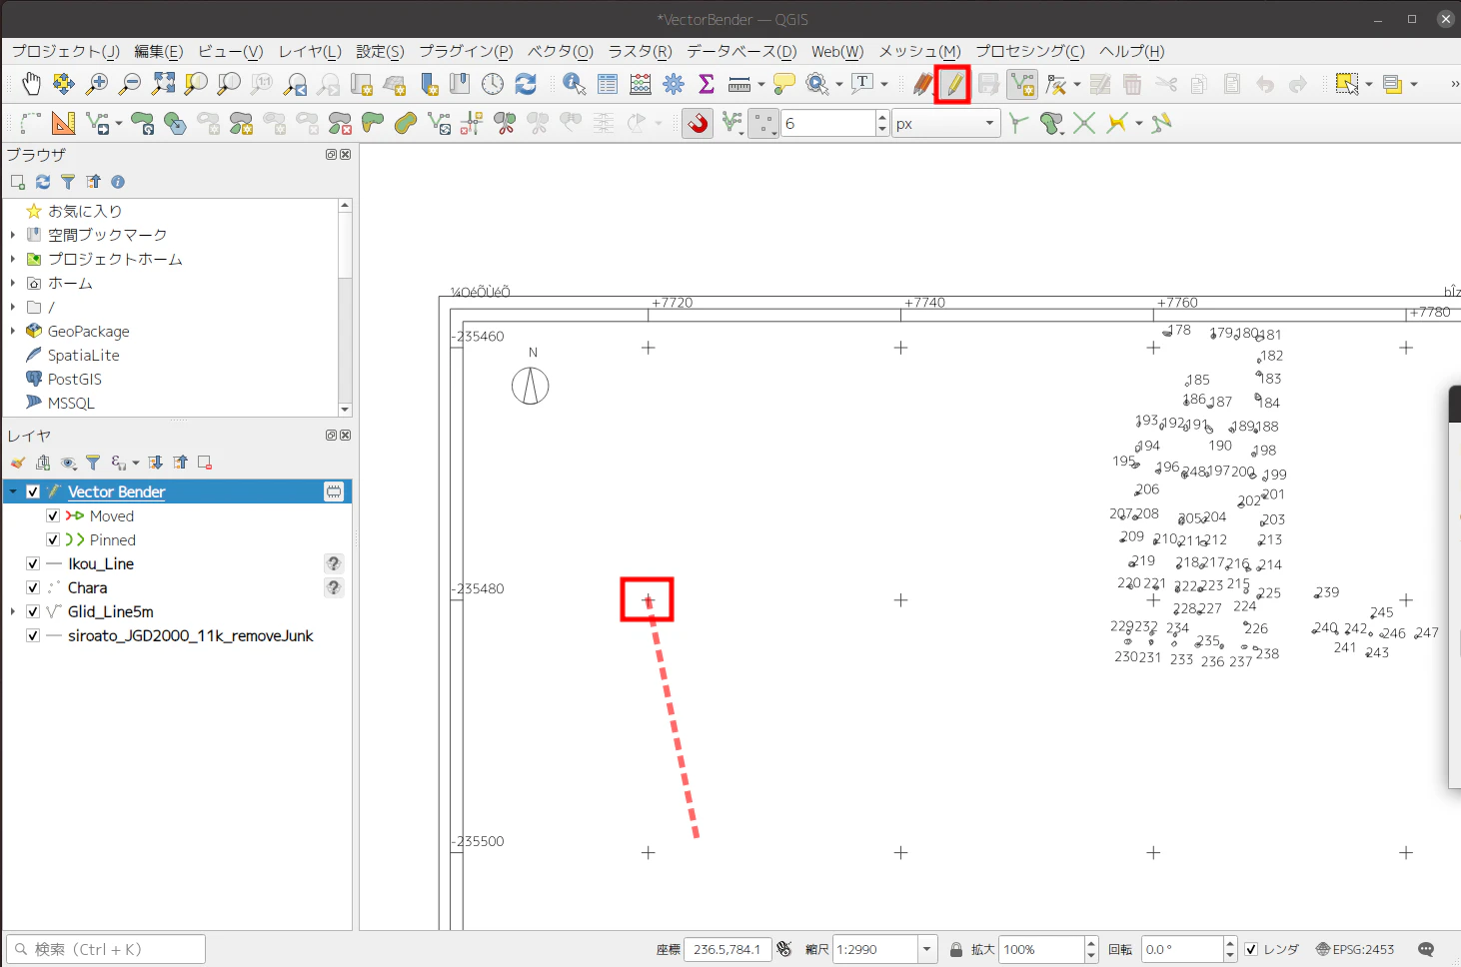Click EPSG:2453 CRS button
Image resolution: width=1461 pixels, height=967 pixels.
(1355, 949)
